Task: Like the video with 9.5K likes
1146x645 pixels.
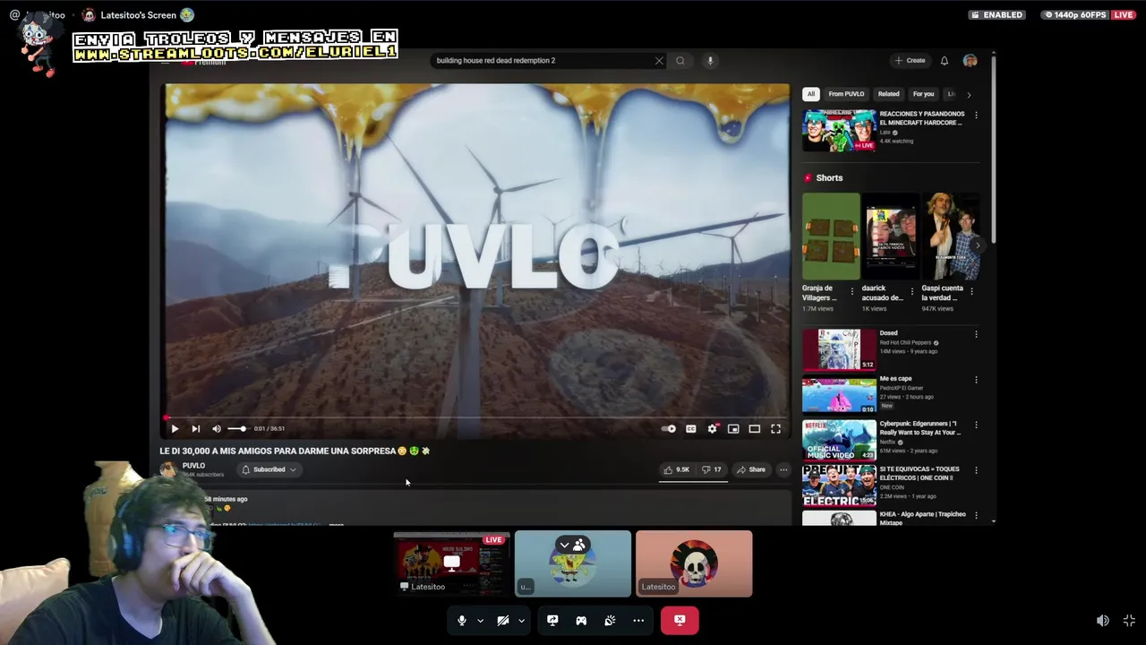Action: click(676, 469)
